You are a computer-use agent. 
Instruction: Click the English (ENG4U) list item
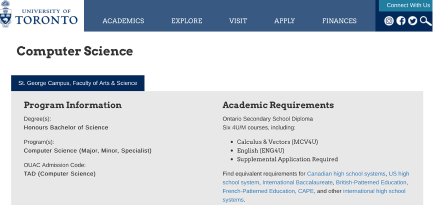click(x=260, y=150)
